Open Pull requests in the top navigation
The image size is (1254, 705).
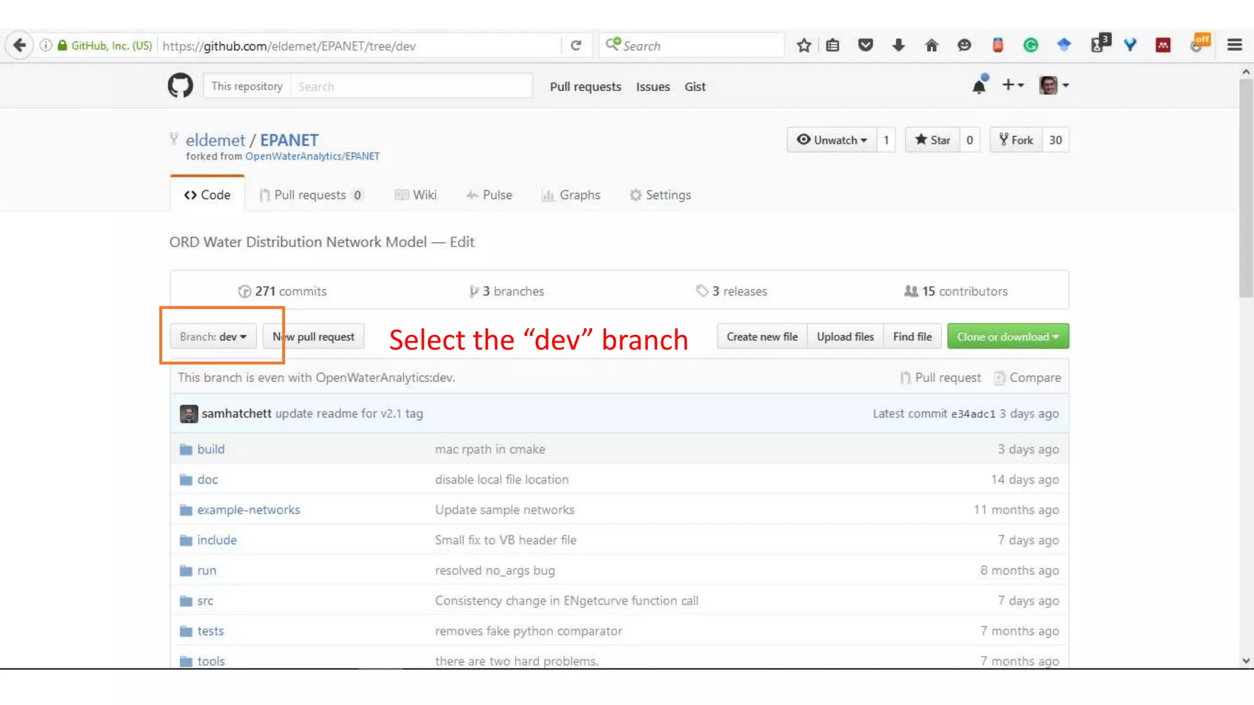point(585,86)
